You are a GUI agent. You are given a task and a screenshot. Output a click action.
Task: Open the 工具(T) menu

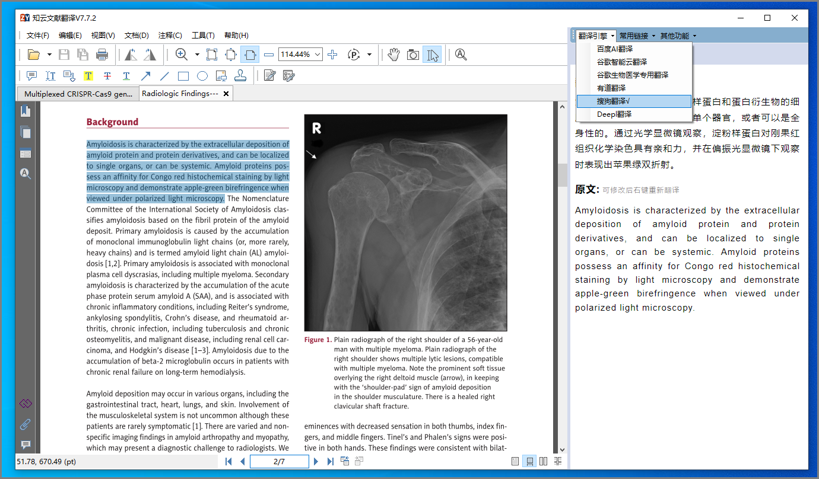[203, 36]
